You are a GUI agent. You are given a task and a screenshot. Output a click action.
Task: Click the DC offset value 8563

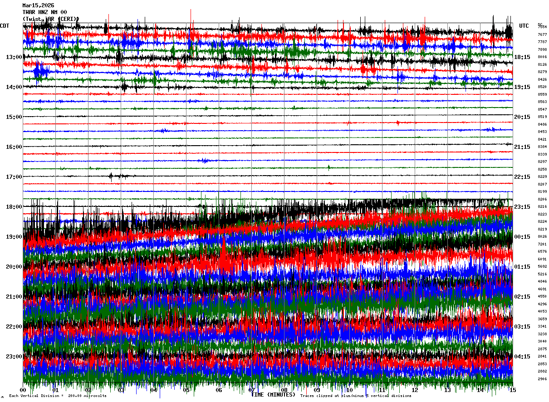coord(542,102)
